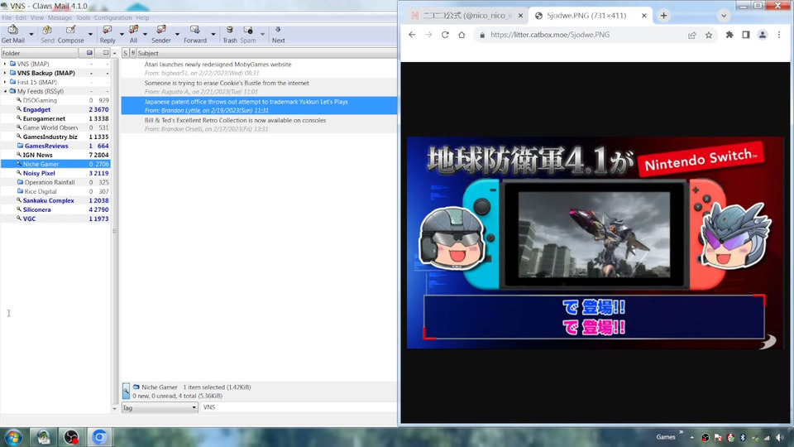Expand the VNS (IMAP) folder
Viewport: 794px width, 447px height.
5,64
